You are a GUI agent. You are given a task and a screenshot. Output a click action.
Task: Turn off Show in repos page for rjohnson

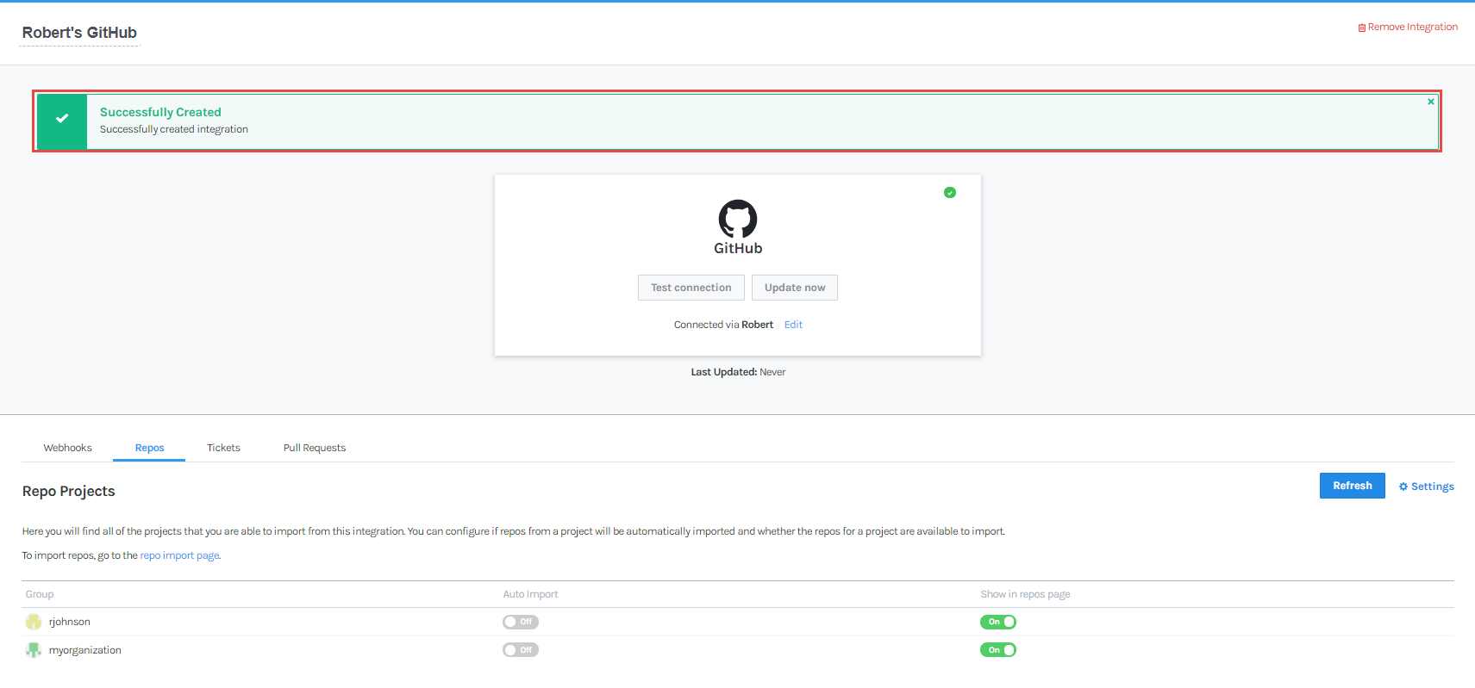tap(998, 622)
